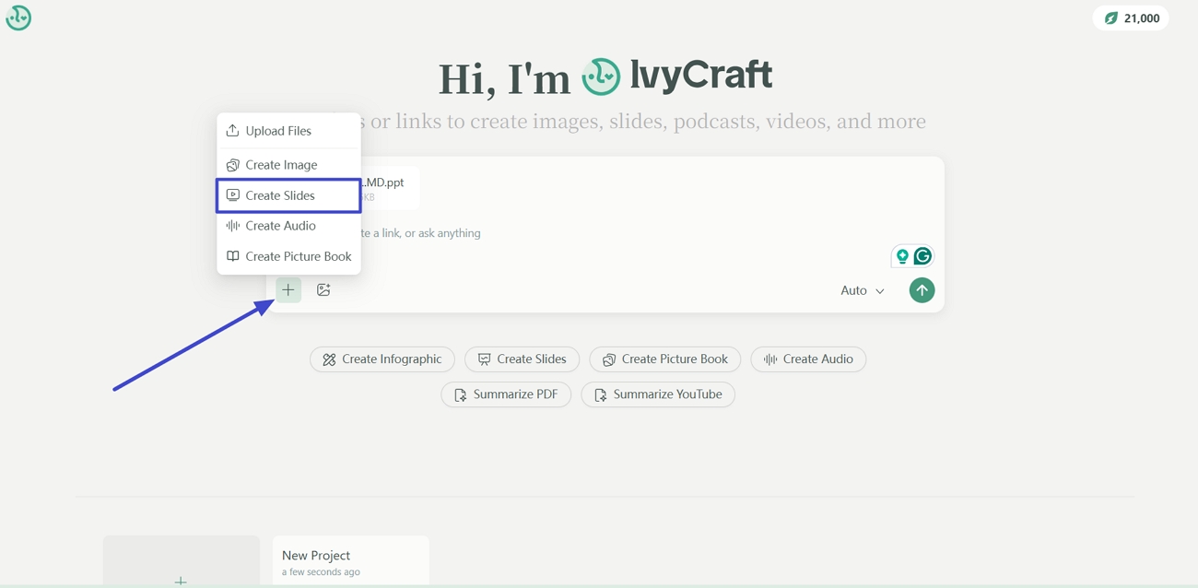Open the 21,000 credits balance

[1131, 18]
